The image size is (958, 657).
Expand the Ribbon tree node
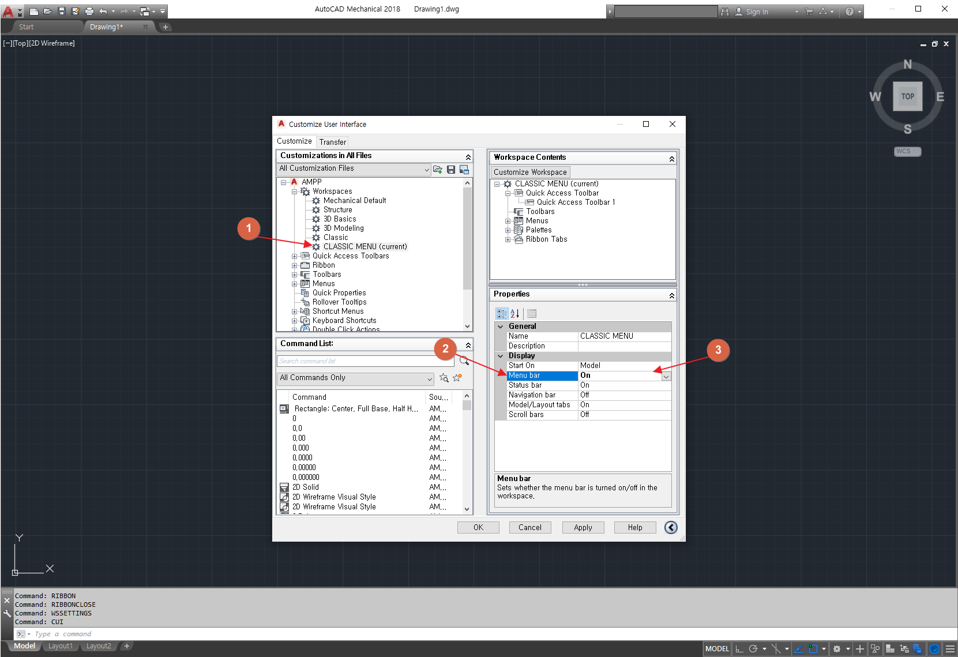click(294, 265)
